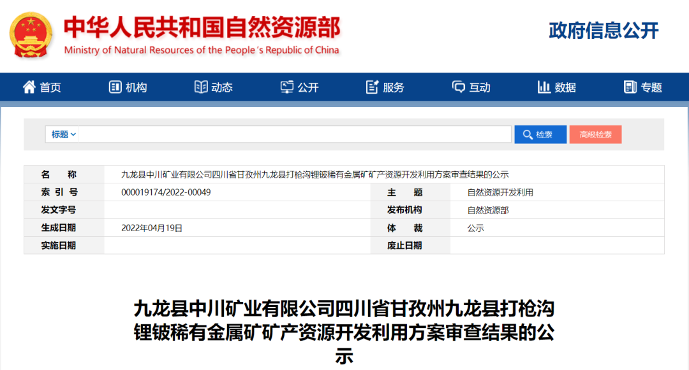Click the 数据 bar chart icon
Image resolution: width=689 pixels, height=370 pixels.
(544, 87)
